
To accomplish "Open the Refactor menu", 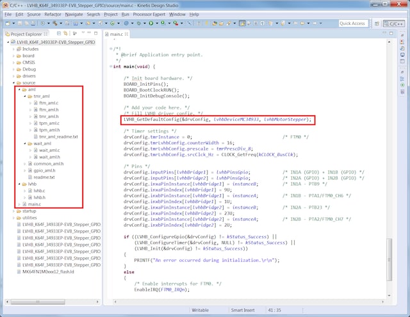I will click(54, 13).
